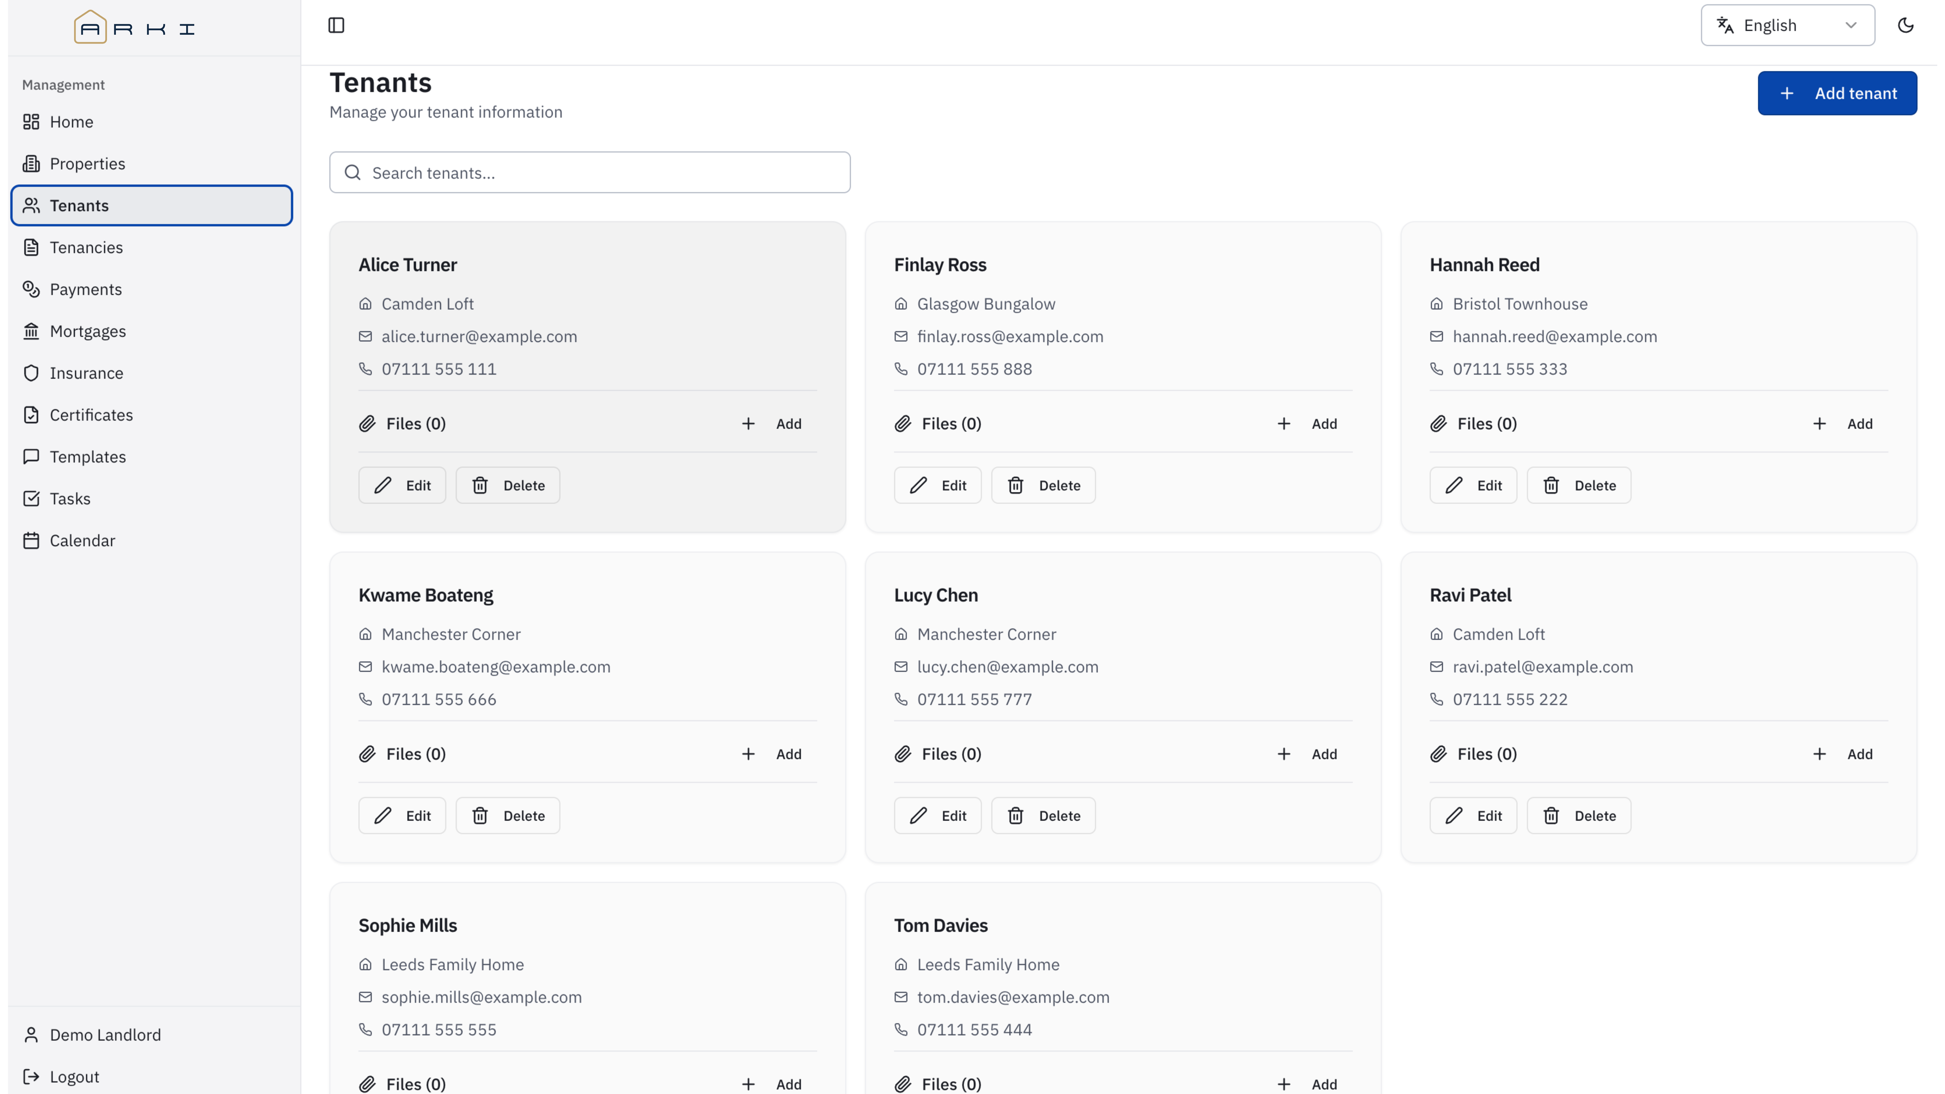Image resolution: width=1945 pixels, height=1094 pixels.
Task: Open Templates section
Action: pyautogui.click(x=151, y=457)
